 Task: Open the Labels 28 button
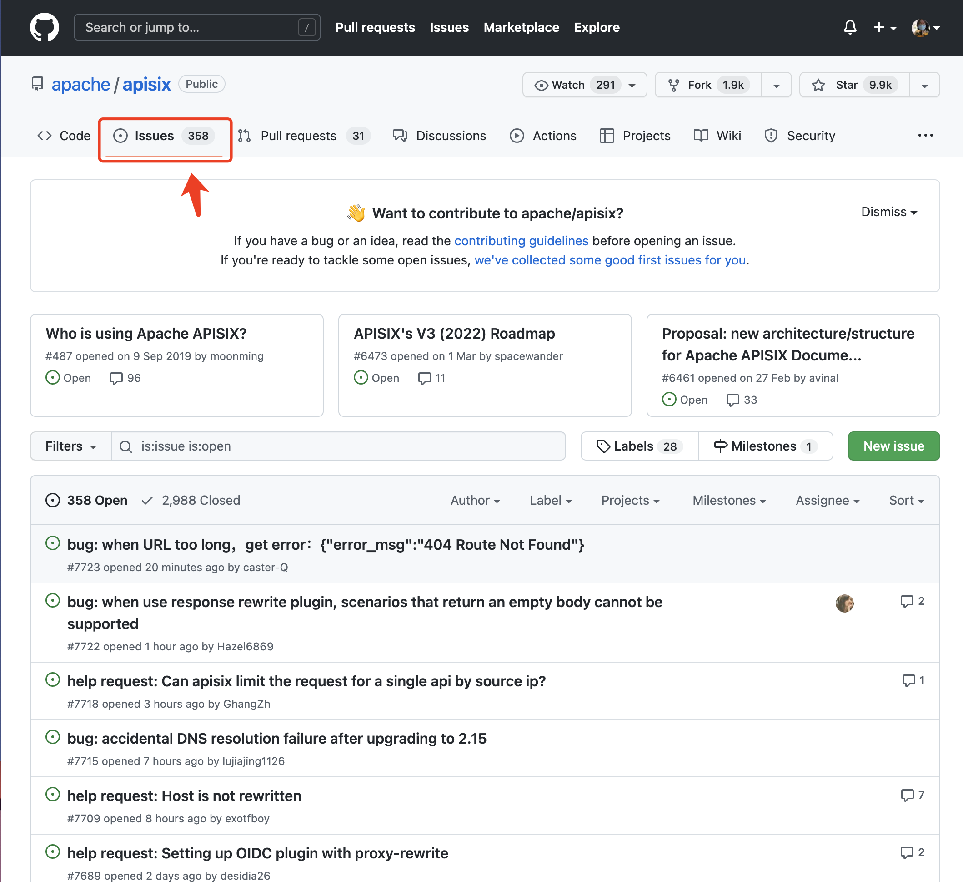click(x=640, y=446)
